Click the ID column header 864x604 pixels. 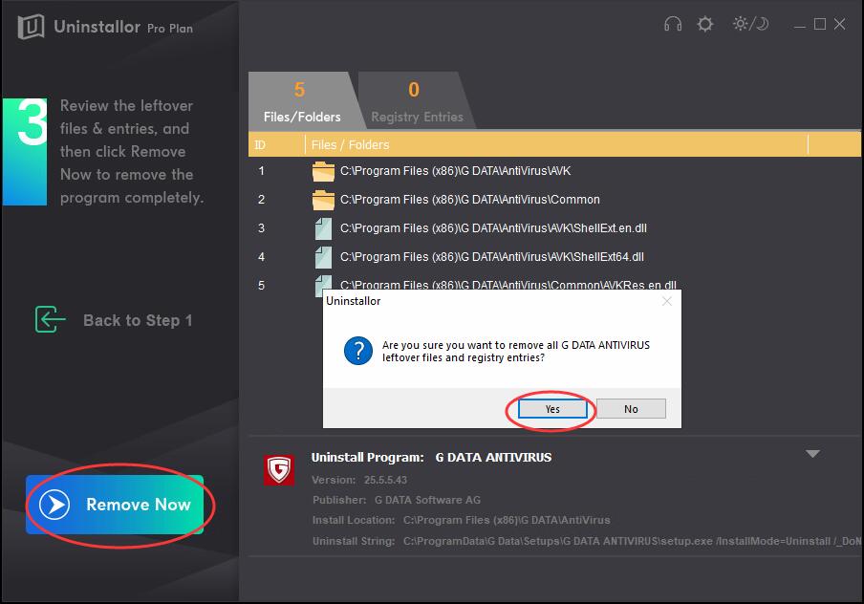point(260,145)
